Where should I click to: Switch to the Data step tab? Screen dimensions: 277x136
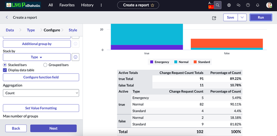pyautogui.click(x=10, y=30)
